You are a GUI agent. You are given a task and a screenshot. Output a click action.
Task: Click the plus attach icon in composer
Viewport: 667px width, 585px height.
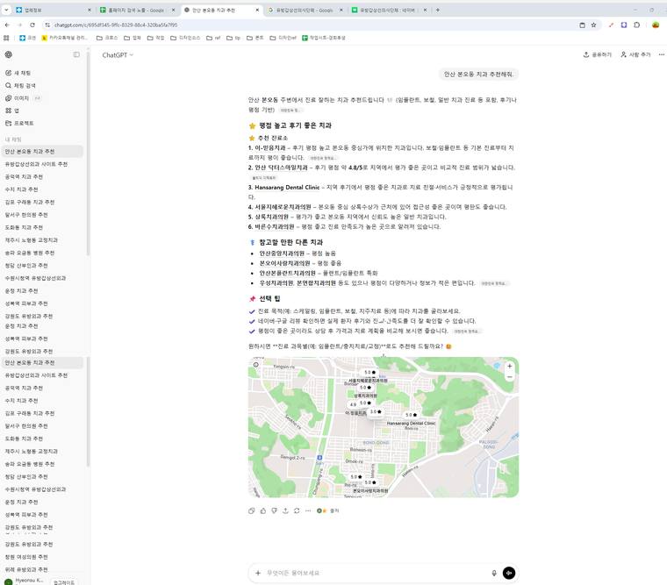258,573
